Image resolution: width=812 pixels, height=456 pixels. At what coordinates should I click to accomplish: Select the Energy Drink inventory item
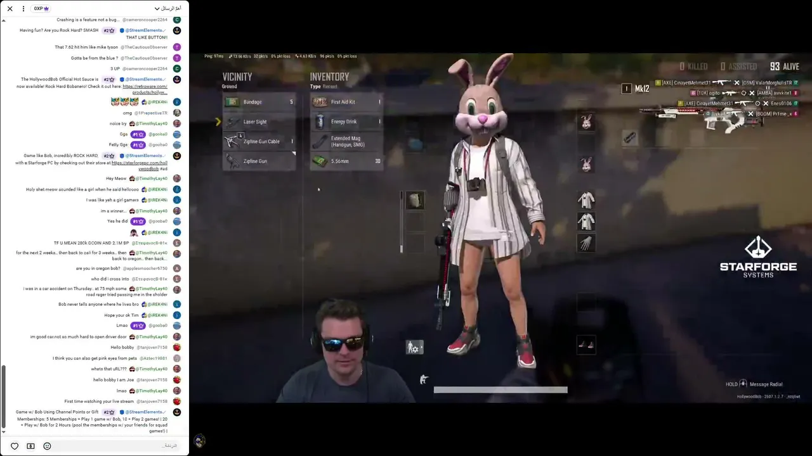pos(346,122)
